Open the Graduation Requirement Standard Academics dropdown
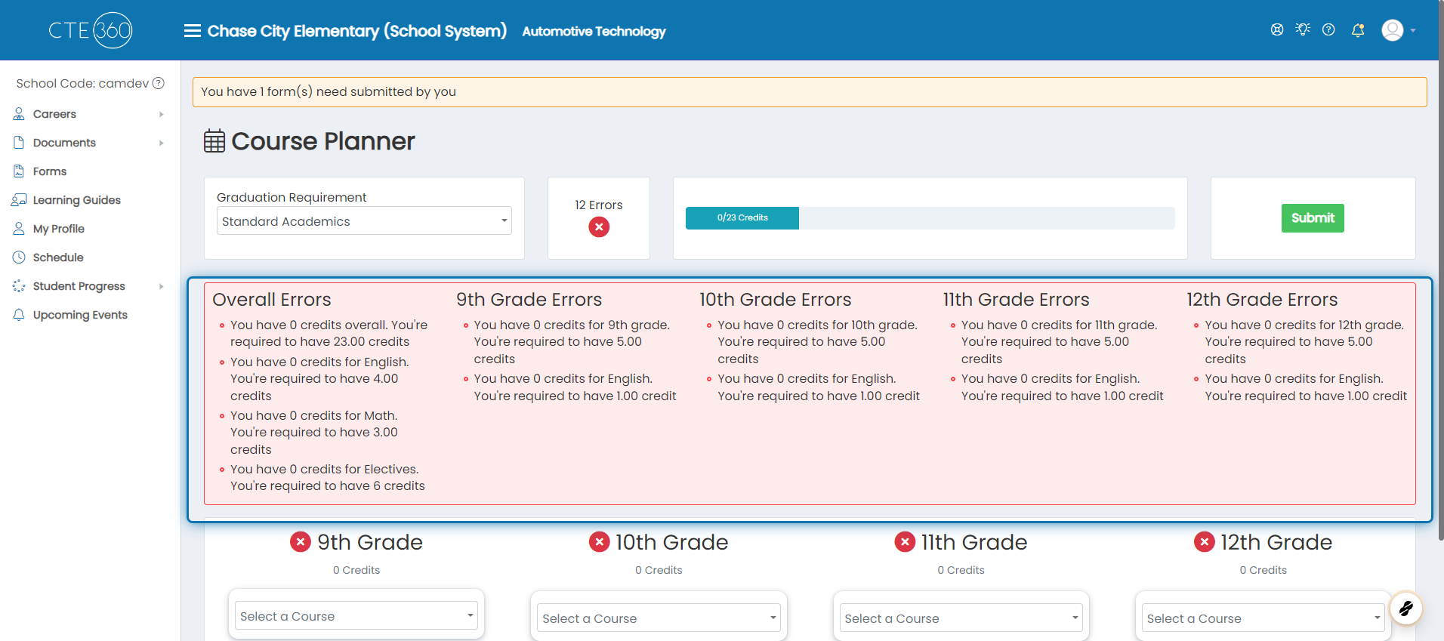Screen dimensions: 1444x641 pyautogui.click(x=364, y=221)
